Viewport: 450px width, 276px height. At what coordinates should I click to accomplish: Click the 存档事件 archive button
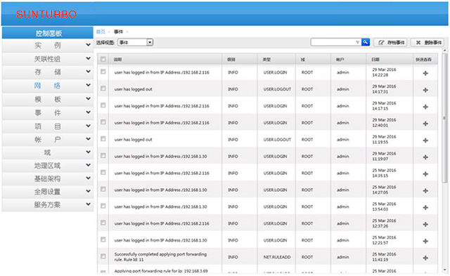tap(390, 42)
